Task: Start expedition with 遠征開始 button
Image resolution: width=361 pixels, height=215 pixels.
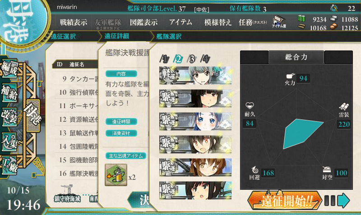Action: click(285, 201)
